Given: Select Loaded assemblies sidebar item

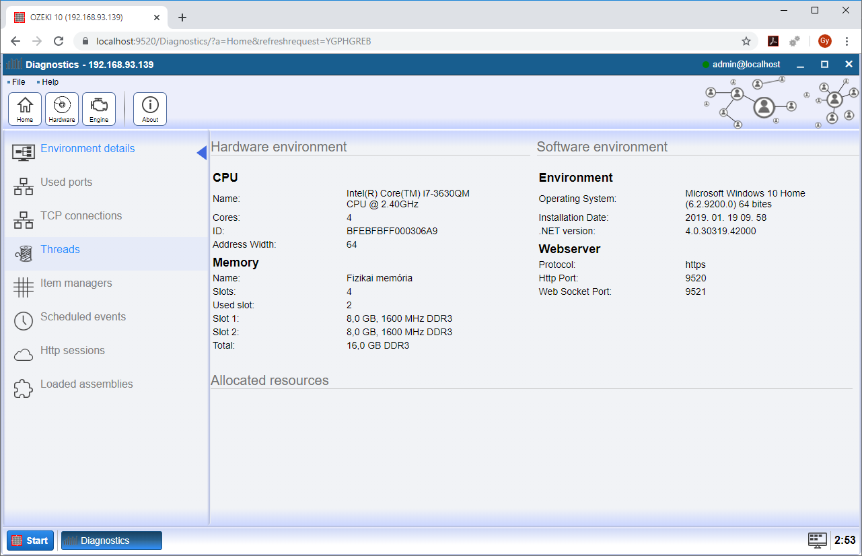Looking at the screenshot, I should click(x=86, y=384).
